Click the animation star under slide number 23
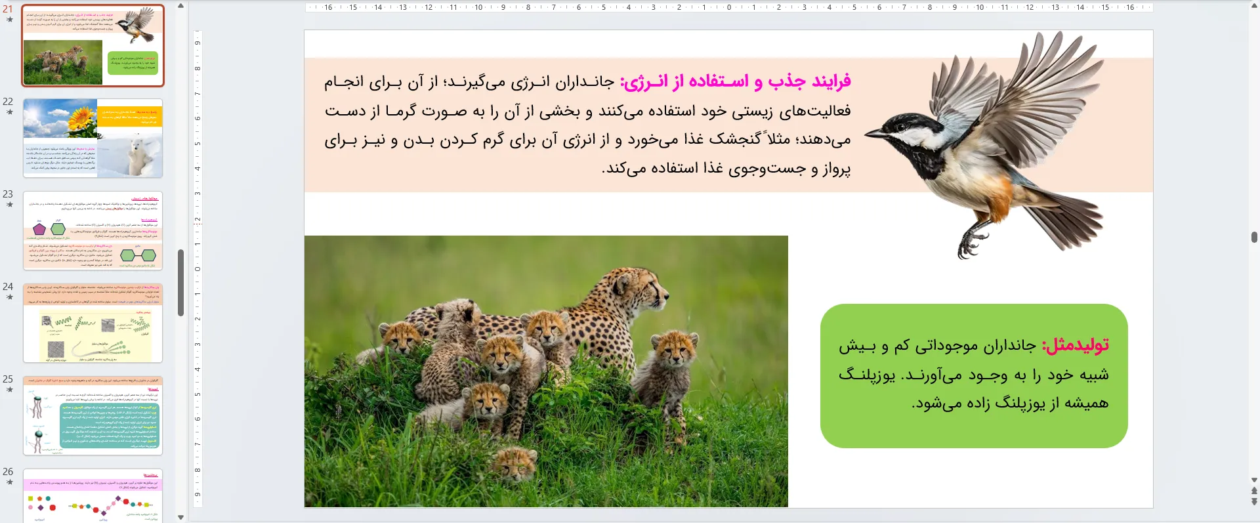This screenshot has width=1260, height=523. tap(9, 205)
